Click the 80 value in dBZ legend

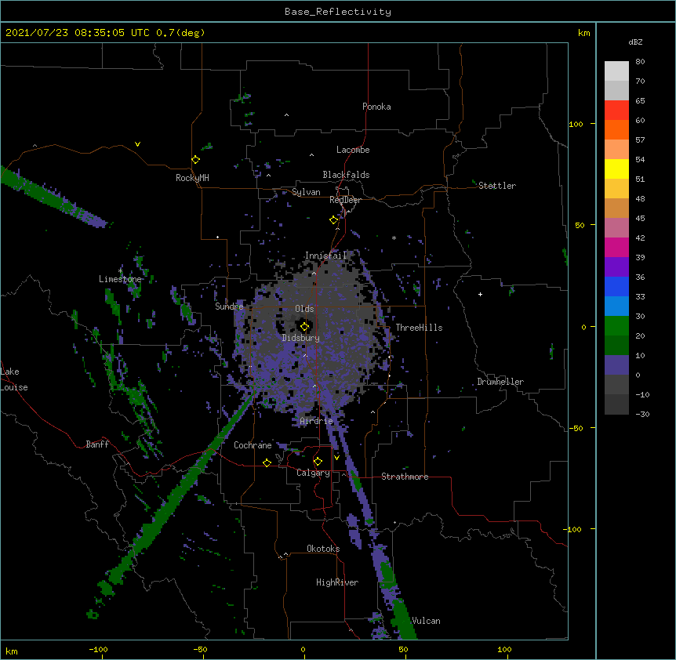click(640, 62)
